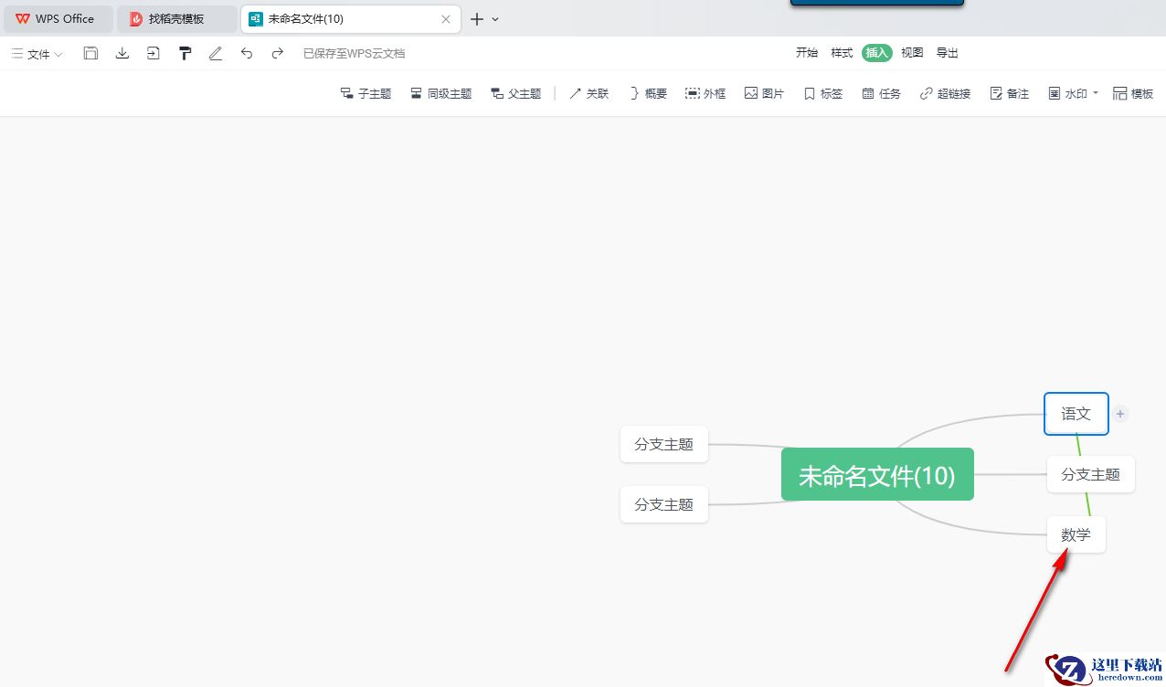Open the 模板 templates panel

coord(1133,93)
